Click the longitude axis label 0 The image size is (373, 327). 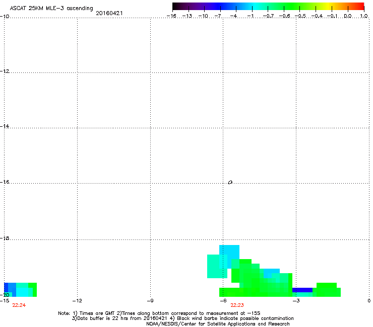click(369, 301)
